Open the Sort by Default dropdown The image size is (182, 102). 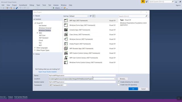(x=79, y=16)
